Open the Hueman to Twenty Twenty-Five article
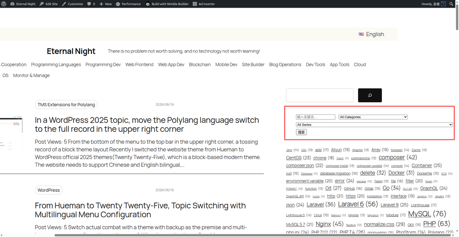 click(x=140, y=210)
